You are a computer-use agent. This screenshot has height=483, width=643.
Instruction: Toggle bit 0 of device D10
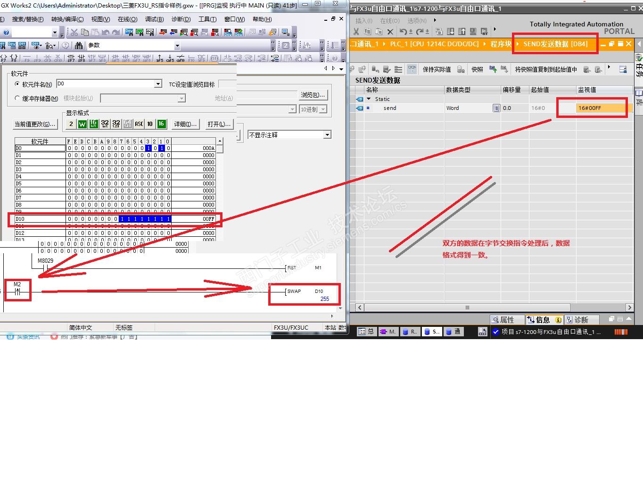tap(168, 219)
